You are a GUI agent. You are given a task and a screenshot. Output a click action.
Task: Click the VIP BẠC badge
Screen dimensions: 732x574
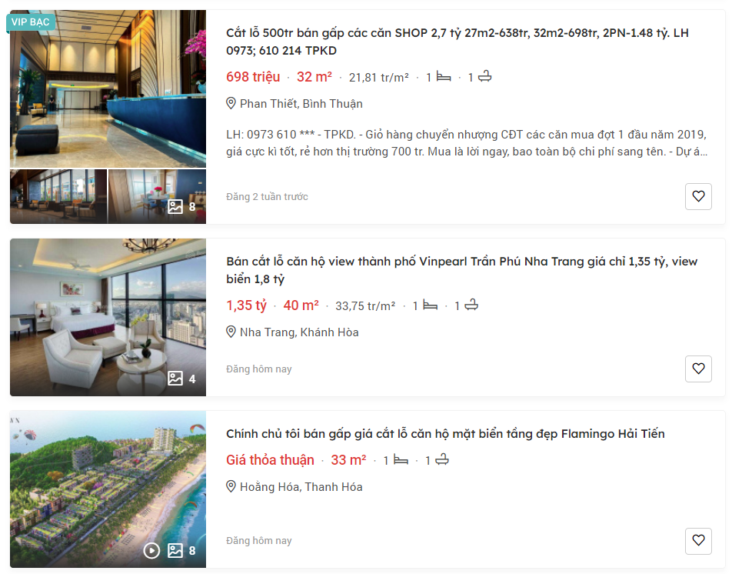click(x=31, y=22)
